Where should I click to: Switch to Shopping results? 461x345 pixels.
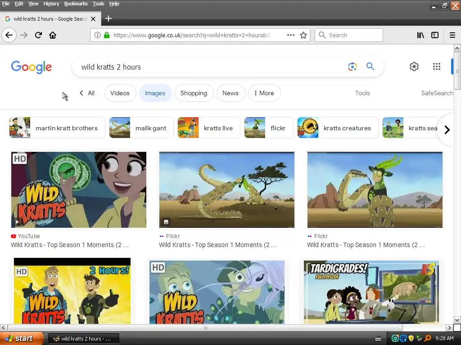tap(194, 93)
